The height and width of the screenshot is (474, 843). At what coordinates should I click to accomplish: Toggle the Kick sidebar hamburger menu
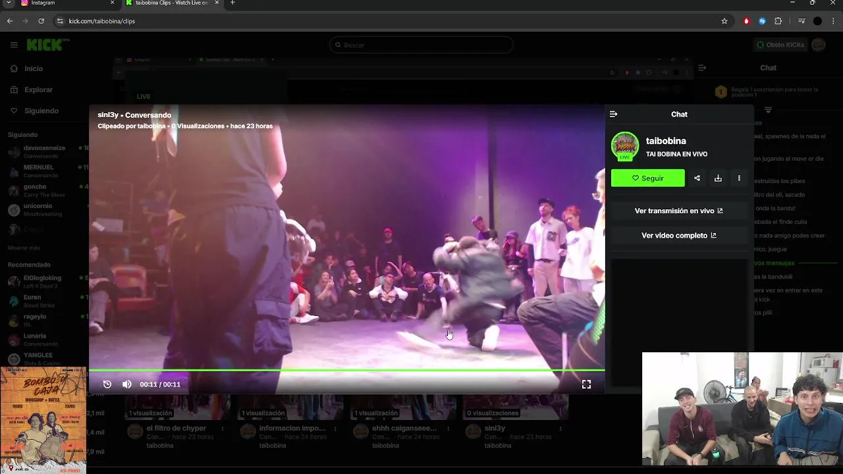(x=14, y=45)
